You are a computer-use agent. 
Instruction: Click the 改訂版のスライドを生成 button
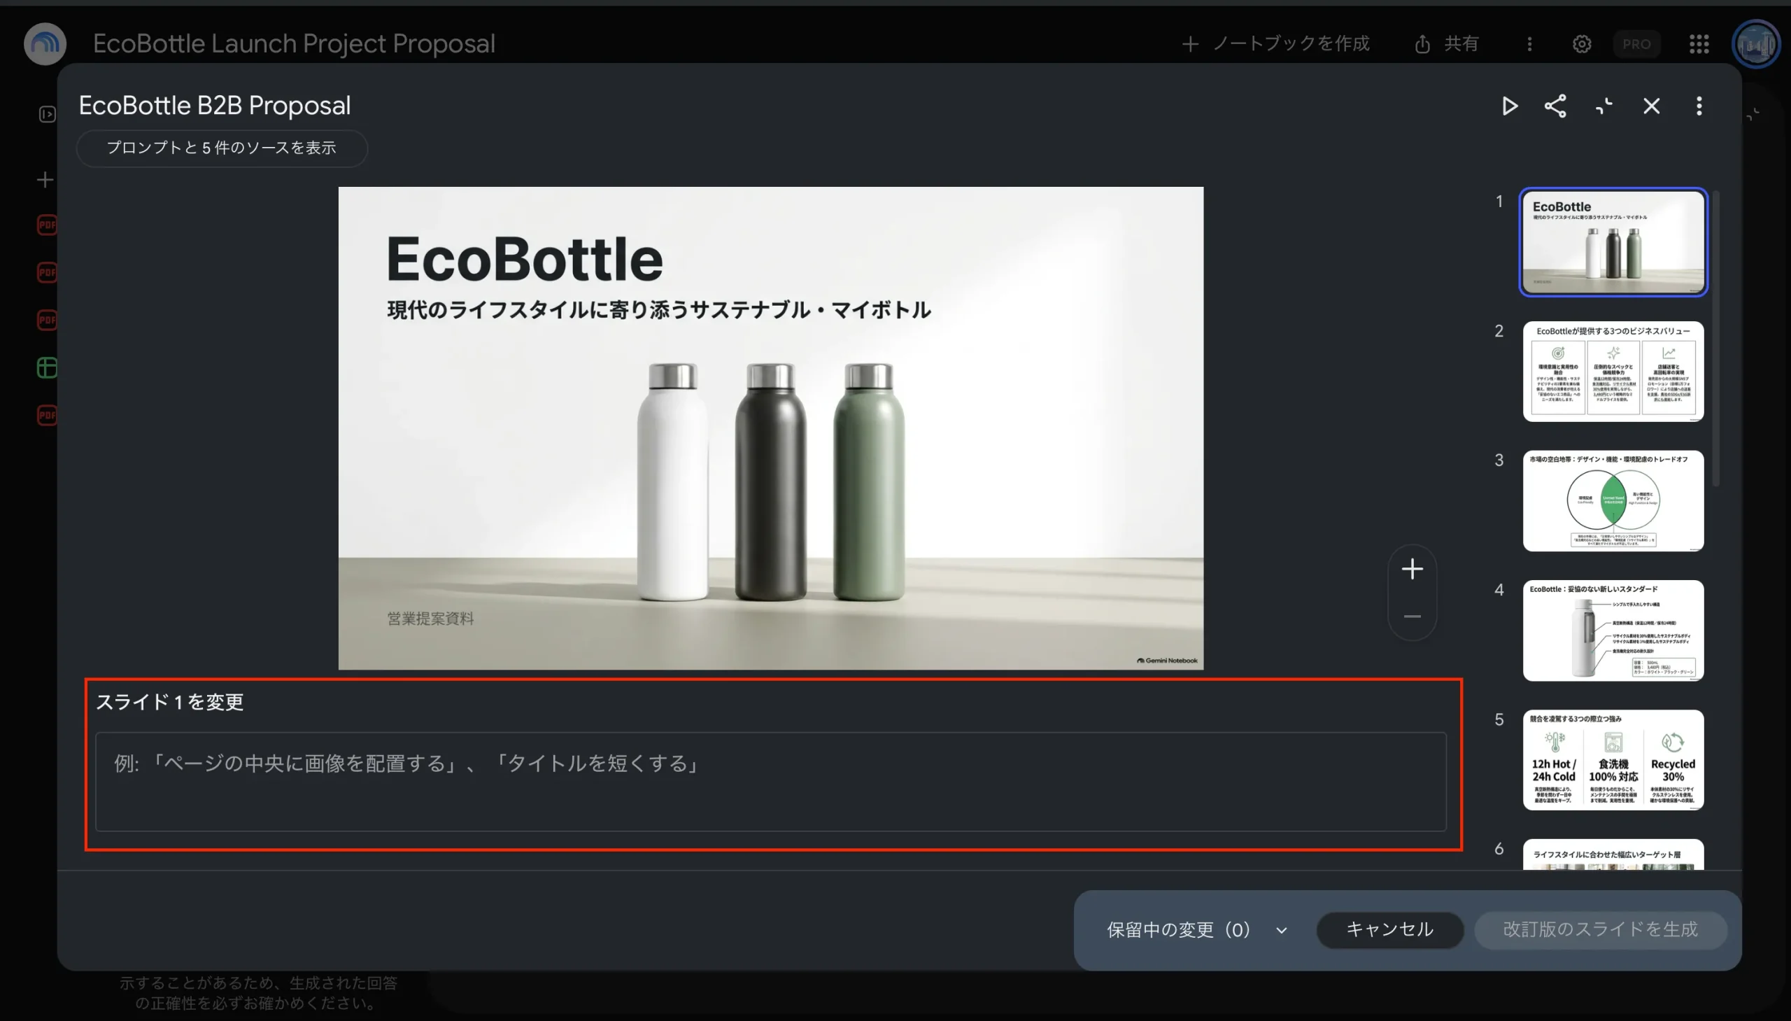1600,930
